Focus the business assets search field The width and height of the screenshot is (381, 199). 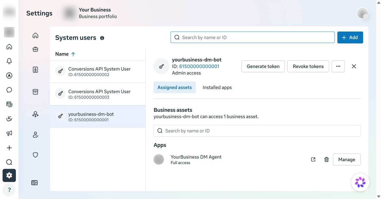click(257, 131)
